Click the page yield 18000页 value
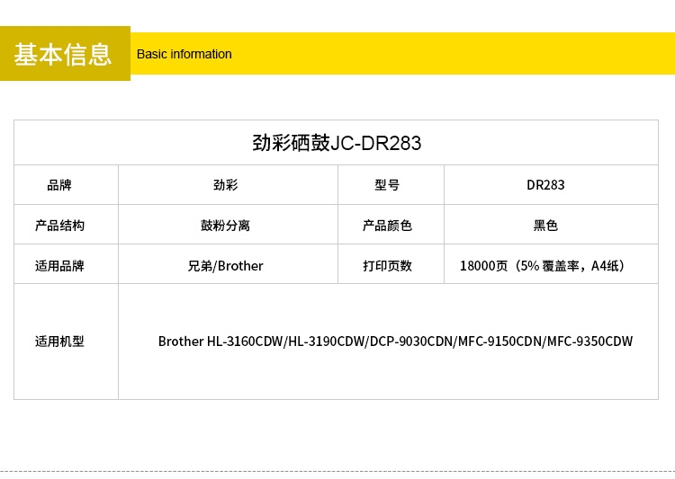 (x=542, y=266)
